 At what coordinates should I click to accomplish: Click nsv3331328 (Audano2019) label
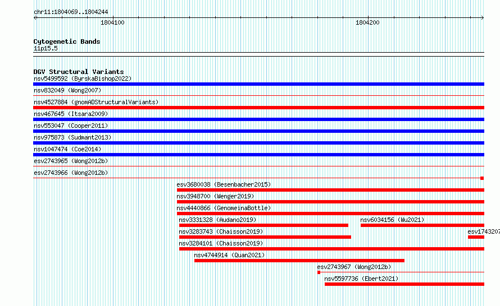pyautogui.click(x=217, y=220)
